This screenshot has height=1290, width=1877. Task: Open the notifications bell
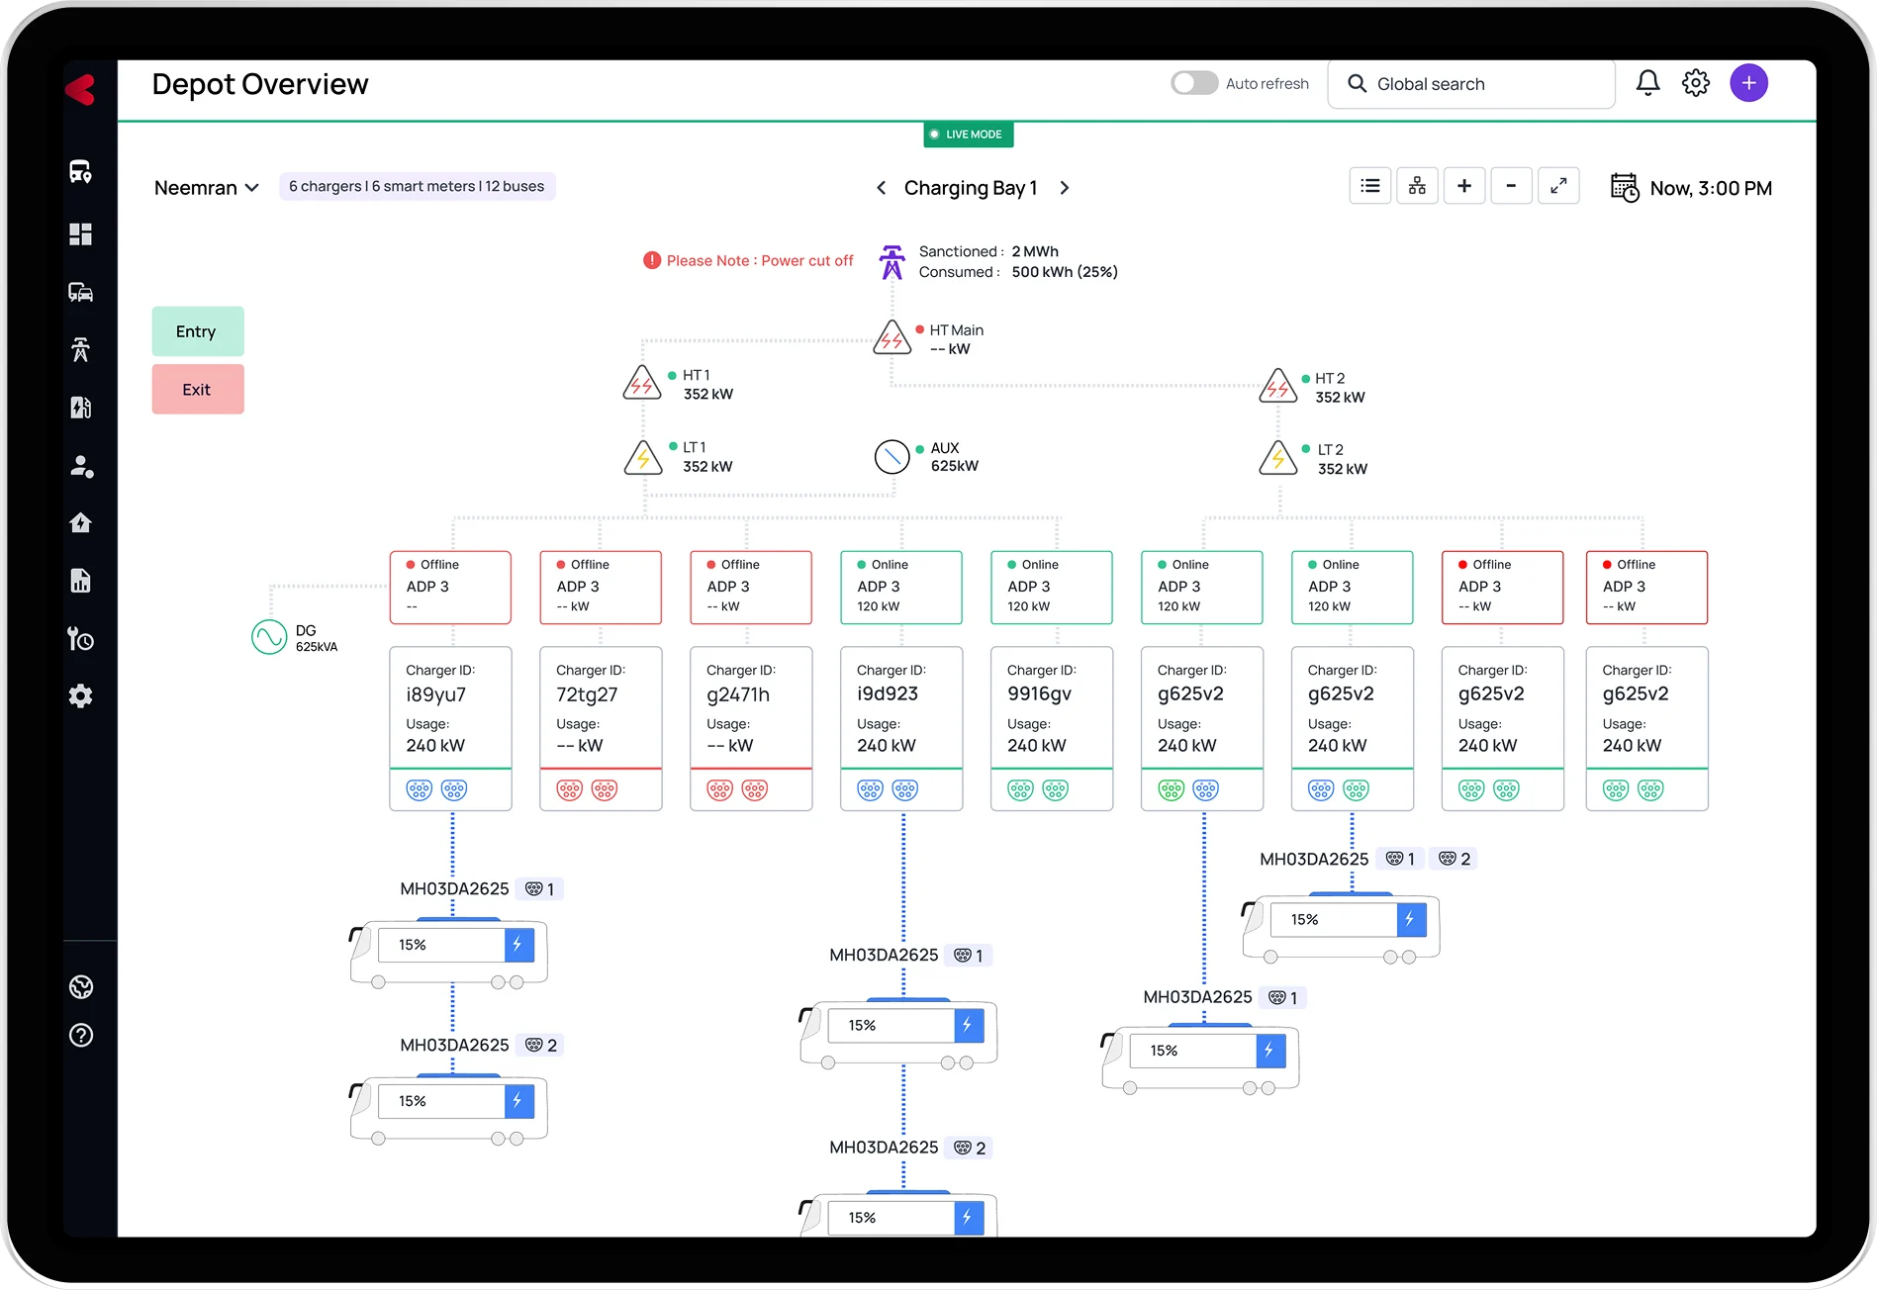pos(1647,83)
